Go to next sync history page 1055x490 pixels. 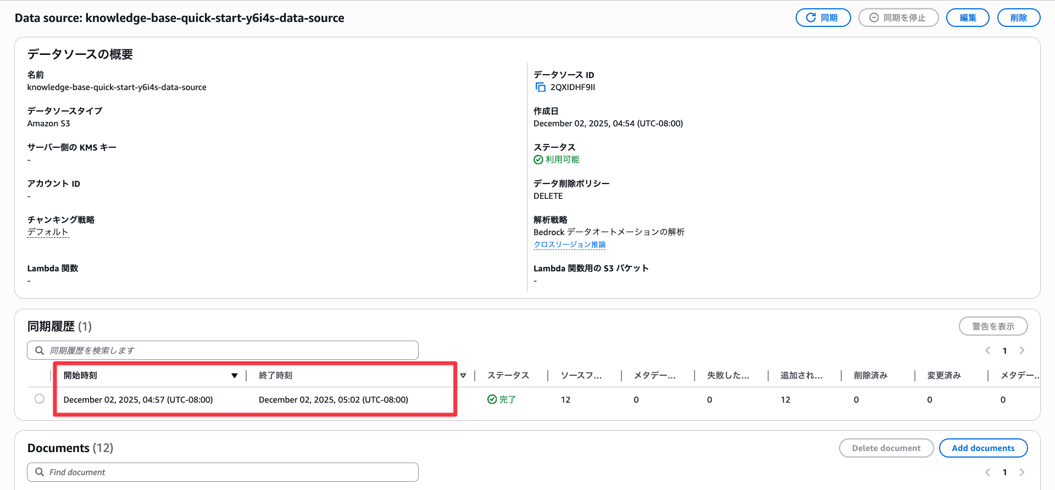tap(1022, 350)
